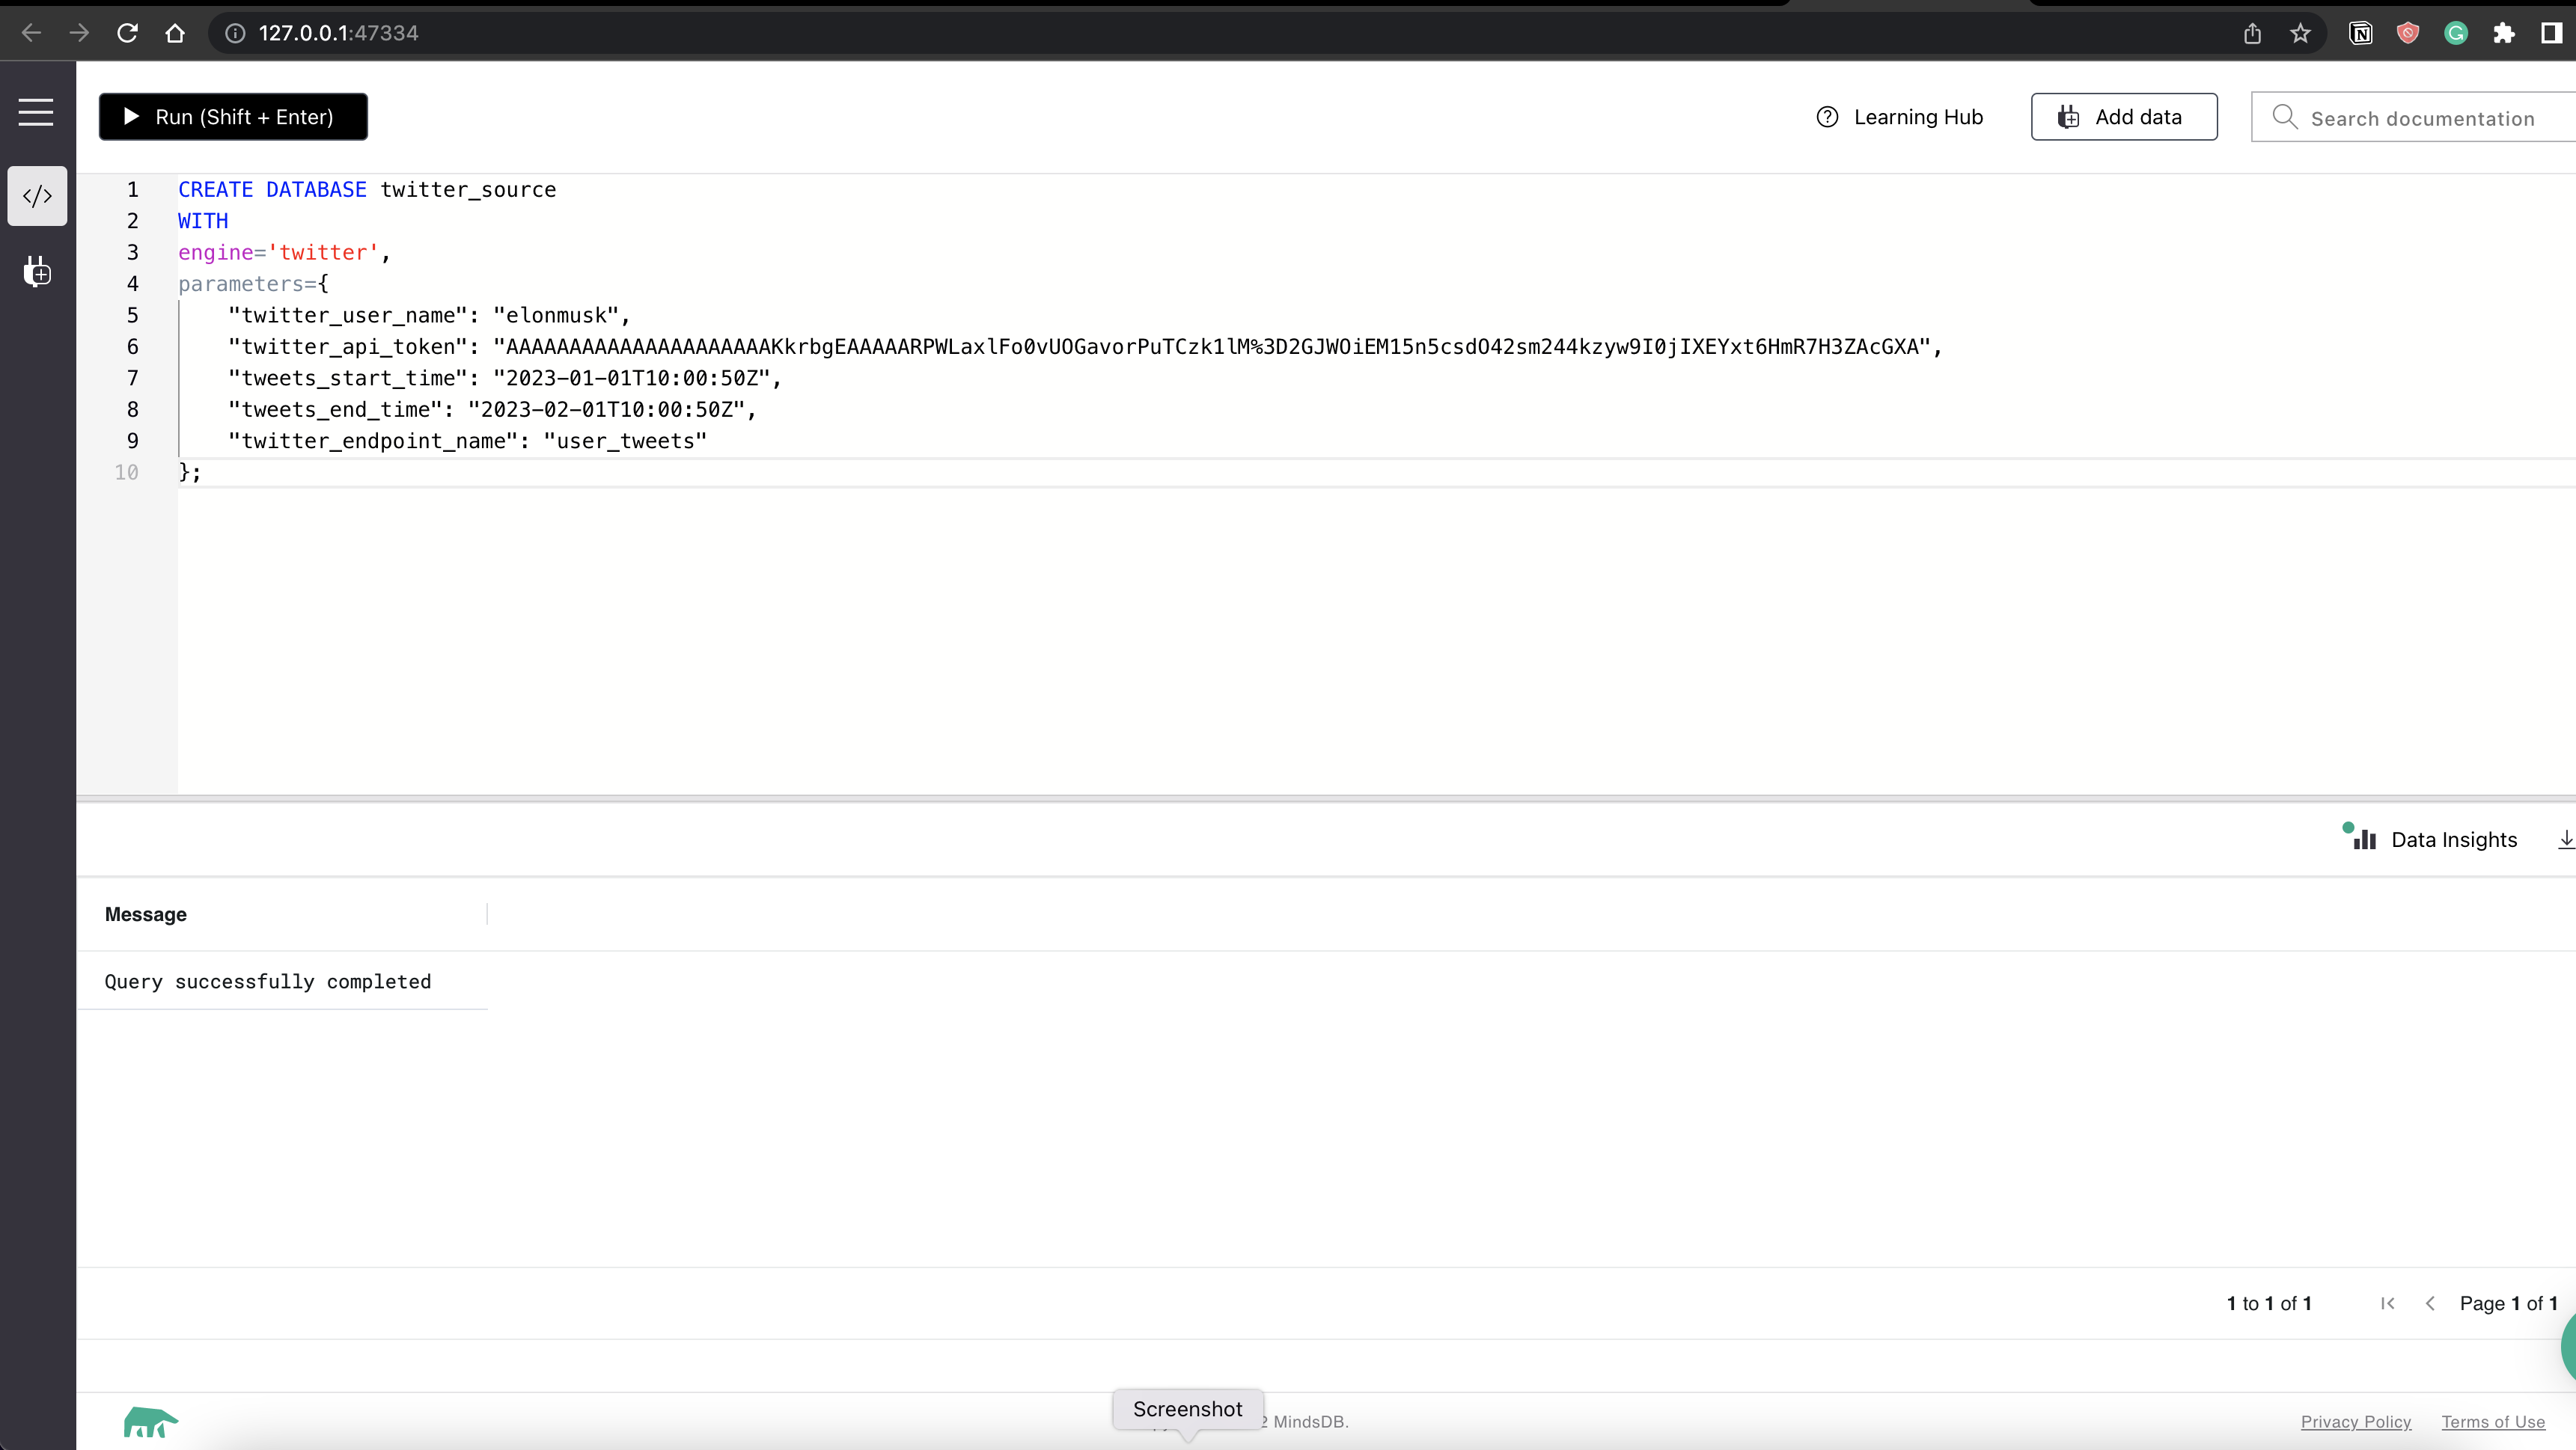Screen dimensions: 2576x1450
Task: Open the Add data dialog
Action: pyautogui.click(x=2123, y=117)
